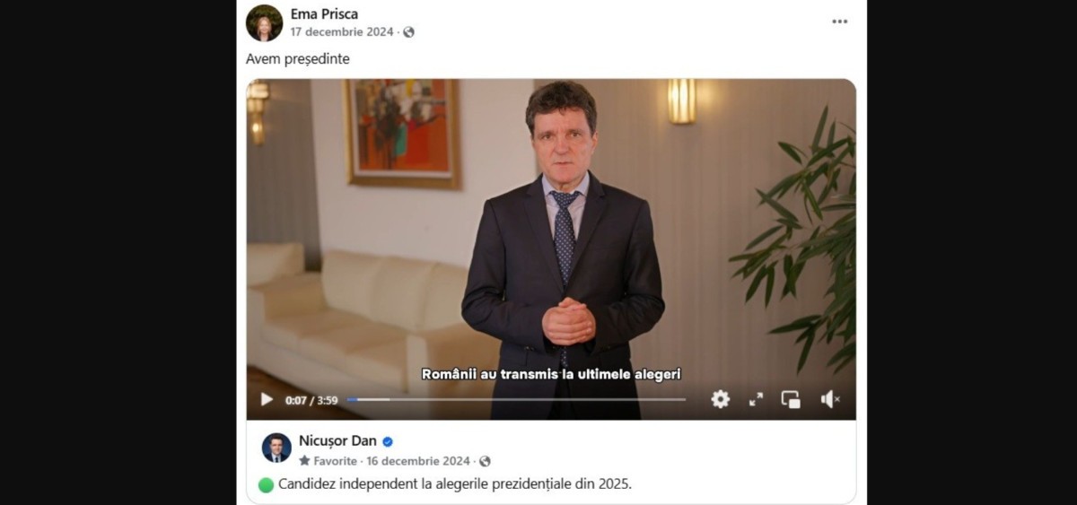Open the three-dots post options menu
This screenshot has width=1077, height=505.
click(839, 22)
